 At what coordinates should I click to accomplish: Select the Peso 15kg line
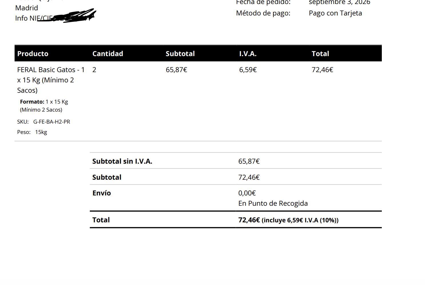pos(32,132)
